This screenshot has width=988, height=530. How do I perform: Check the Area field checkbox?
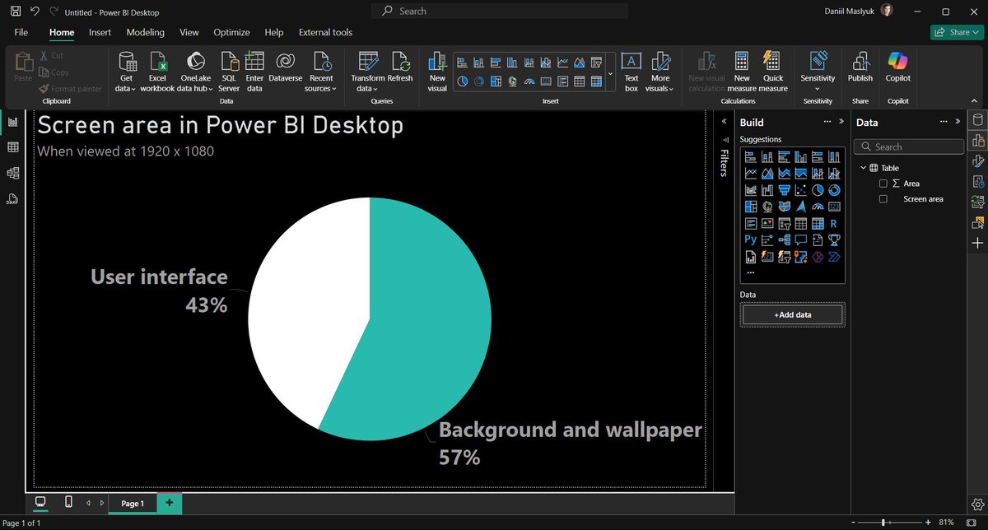click(883, 184)
